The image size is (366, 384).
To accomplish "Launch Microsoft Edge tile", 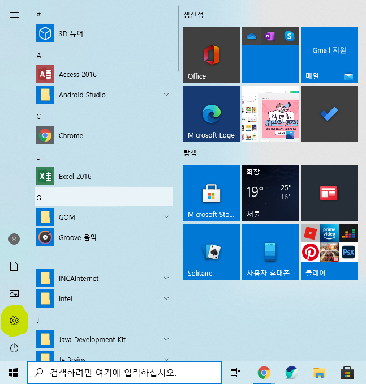I will pos(212,114).
